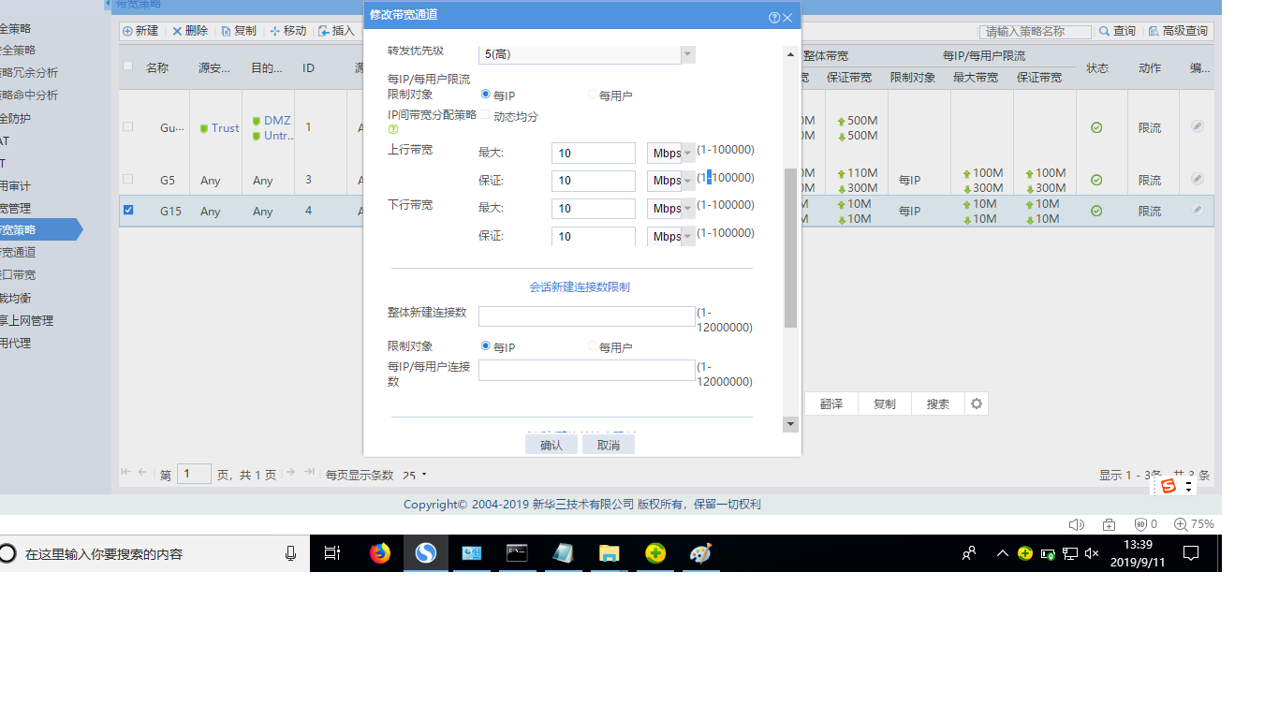This screenshot has height=719, width=1279.
Task: Click the 75% zoom magnifier icon
Action: pyautogui.click(x=1181, y=524)
